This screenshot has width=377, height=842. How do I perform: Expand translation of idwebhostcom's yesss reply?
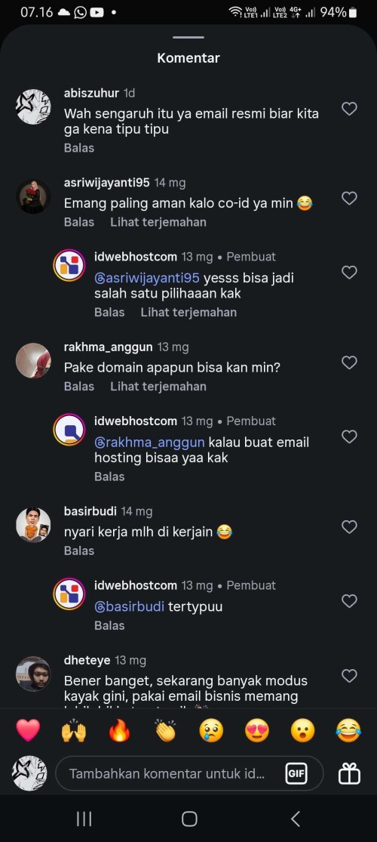[188, 312]
